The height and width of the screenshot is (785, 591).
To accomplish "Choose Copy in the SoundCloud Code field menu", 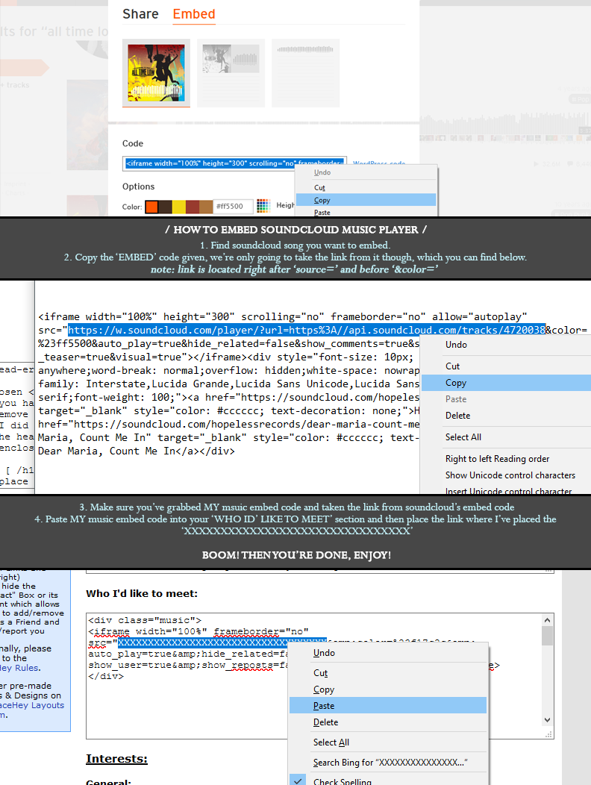I will coord(366,200).
